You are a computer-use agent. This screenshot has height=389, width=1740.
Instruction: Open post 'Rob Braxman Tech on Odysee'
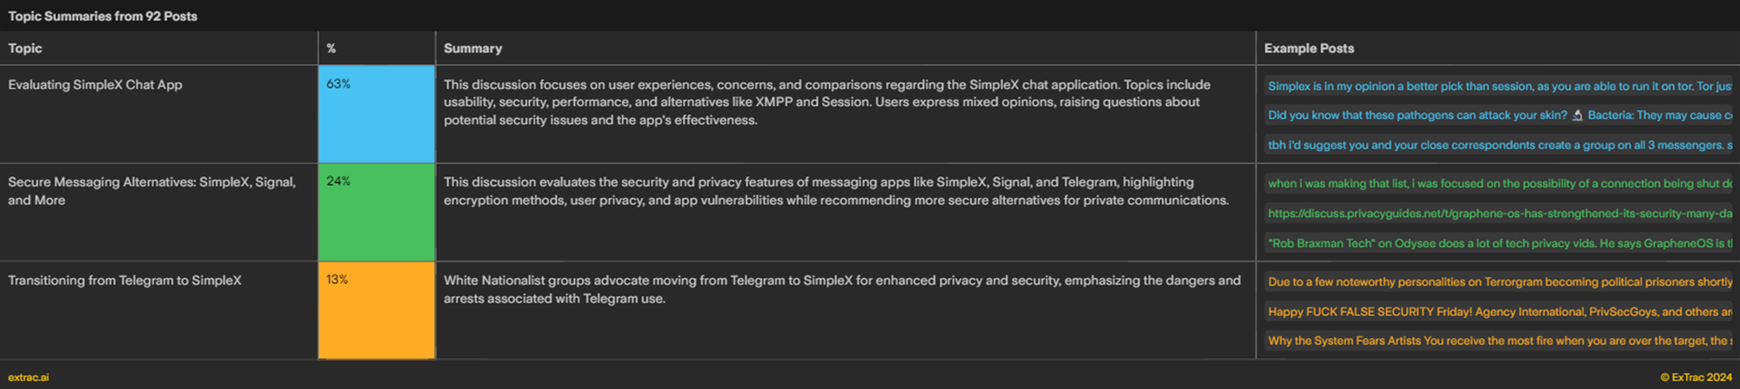point(1499,243)
